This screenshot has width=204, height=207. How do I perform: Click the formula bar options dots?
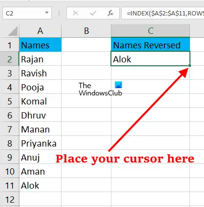click(x=59, y=13)
